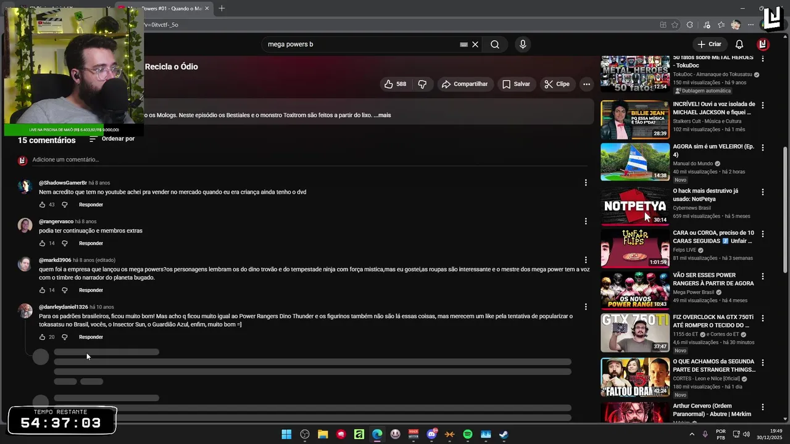The width and height of the screenshot is (790, 444).
Task: Open menu for Arthur Cervero video suggestion
Action: tap(763, 407)
